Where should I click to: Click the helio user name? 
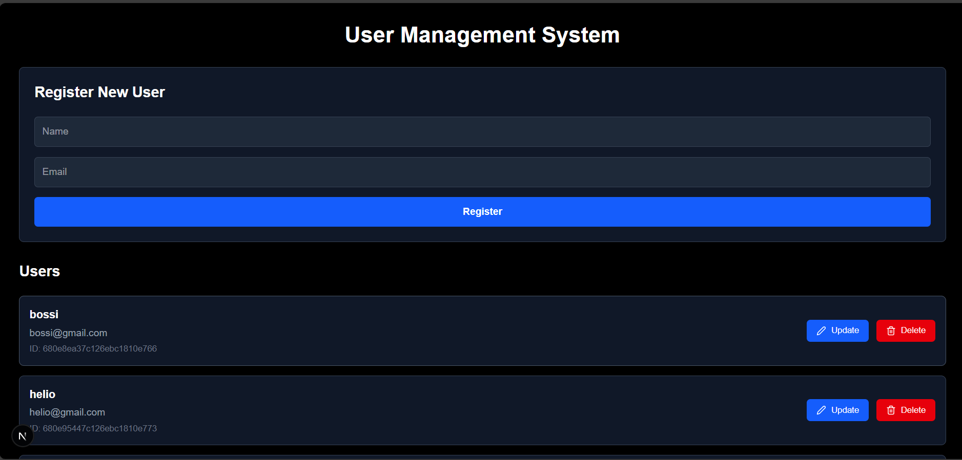(43, 395)
